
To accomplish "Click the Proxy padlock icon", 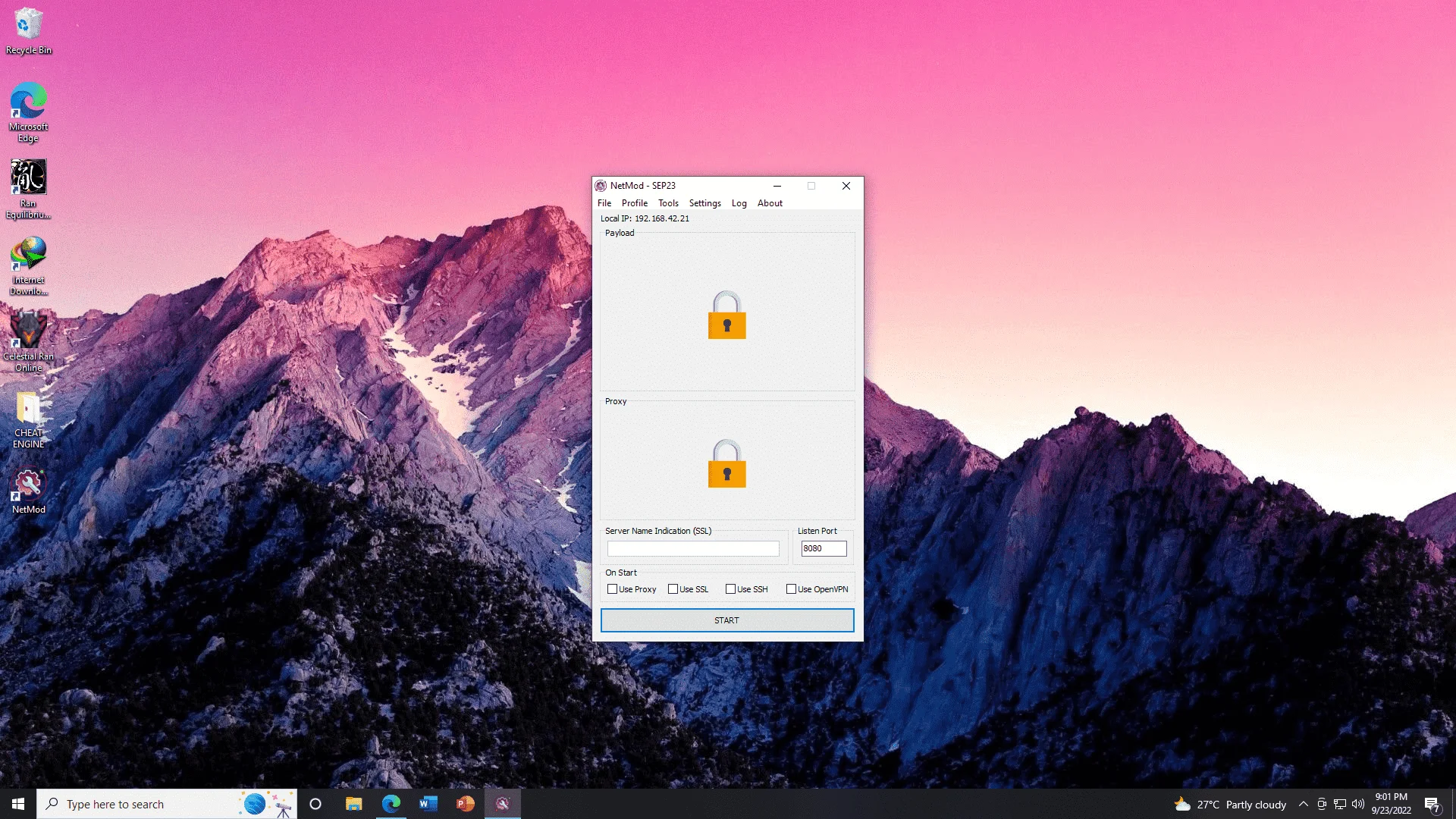I will (x=726, y=463).
